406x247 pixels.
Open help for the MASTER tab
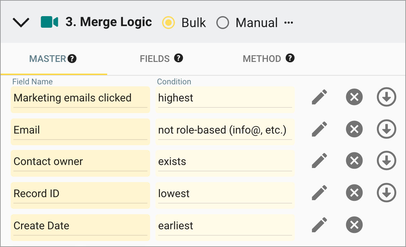(72, 58)
